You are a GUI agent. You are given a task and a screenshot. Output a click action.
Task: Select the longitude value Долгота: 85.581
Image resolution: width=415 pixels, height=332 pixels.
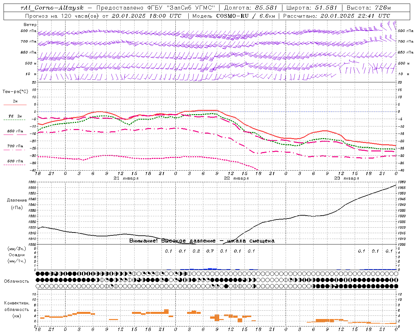click(251, 8)
